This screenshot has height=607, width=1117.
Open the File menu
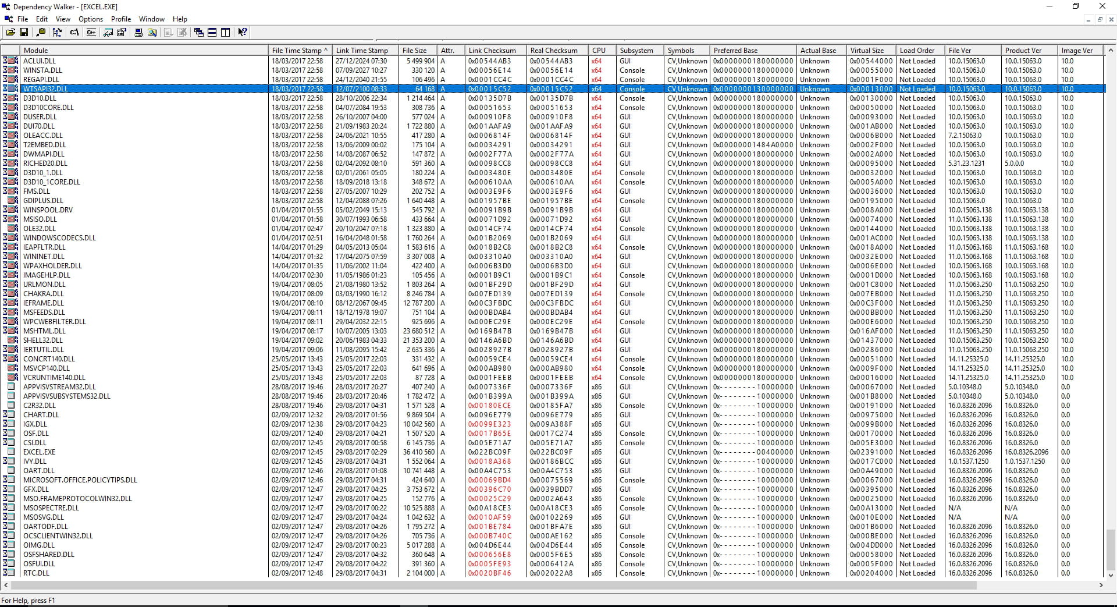(23, 19)
